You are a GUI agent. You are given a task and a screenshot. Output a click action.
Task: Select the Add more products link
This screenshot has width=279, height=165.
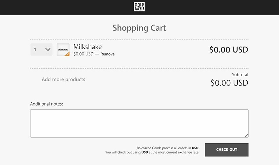pos(63,79)
